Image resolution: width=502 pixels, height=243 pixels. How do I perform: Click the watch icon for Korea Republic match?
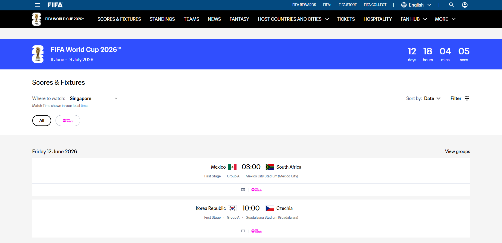[243, 231]
